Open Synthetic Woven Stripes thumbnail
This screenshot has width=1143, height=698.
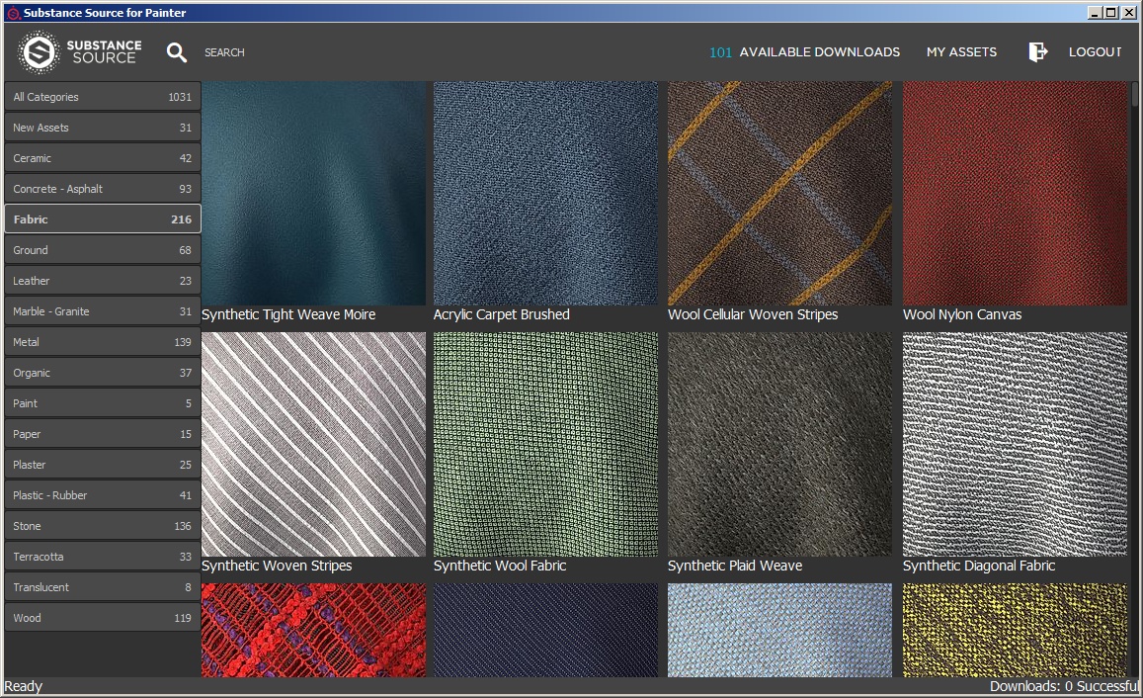313,444
